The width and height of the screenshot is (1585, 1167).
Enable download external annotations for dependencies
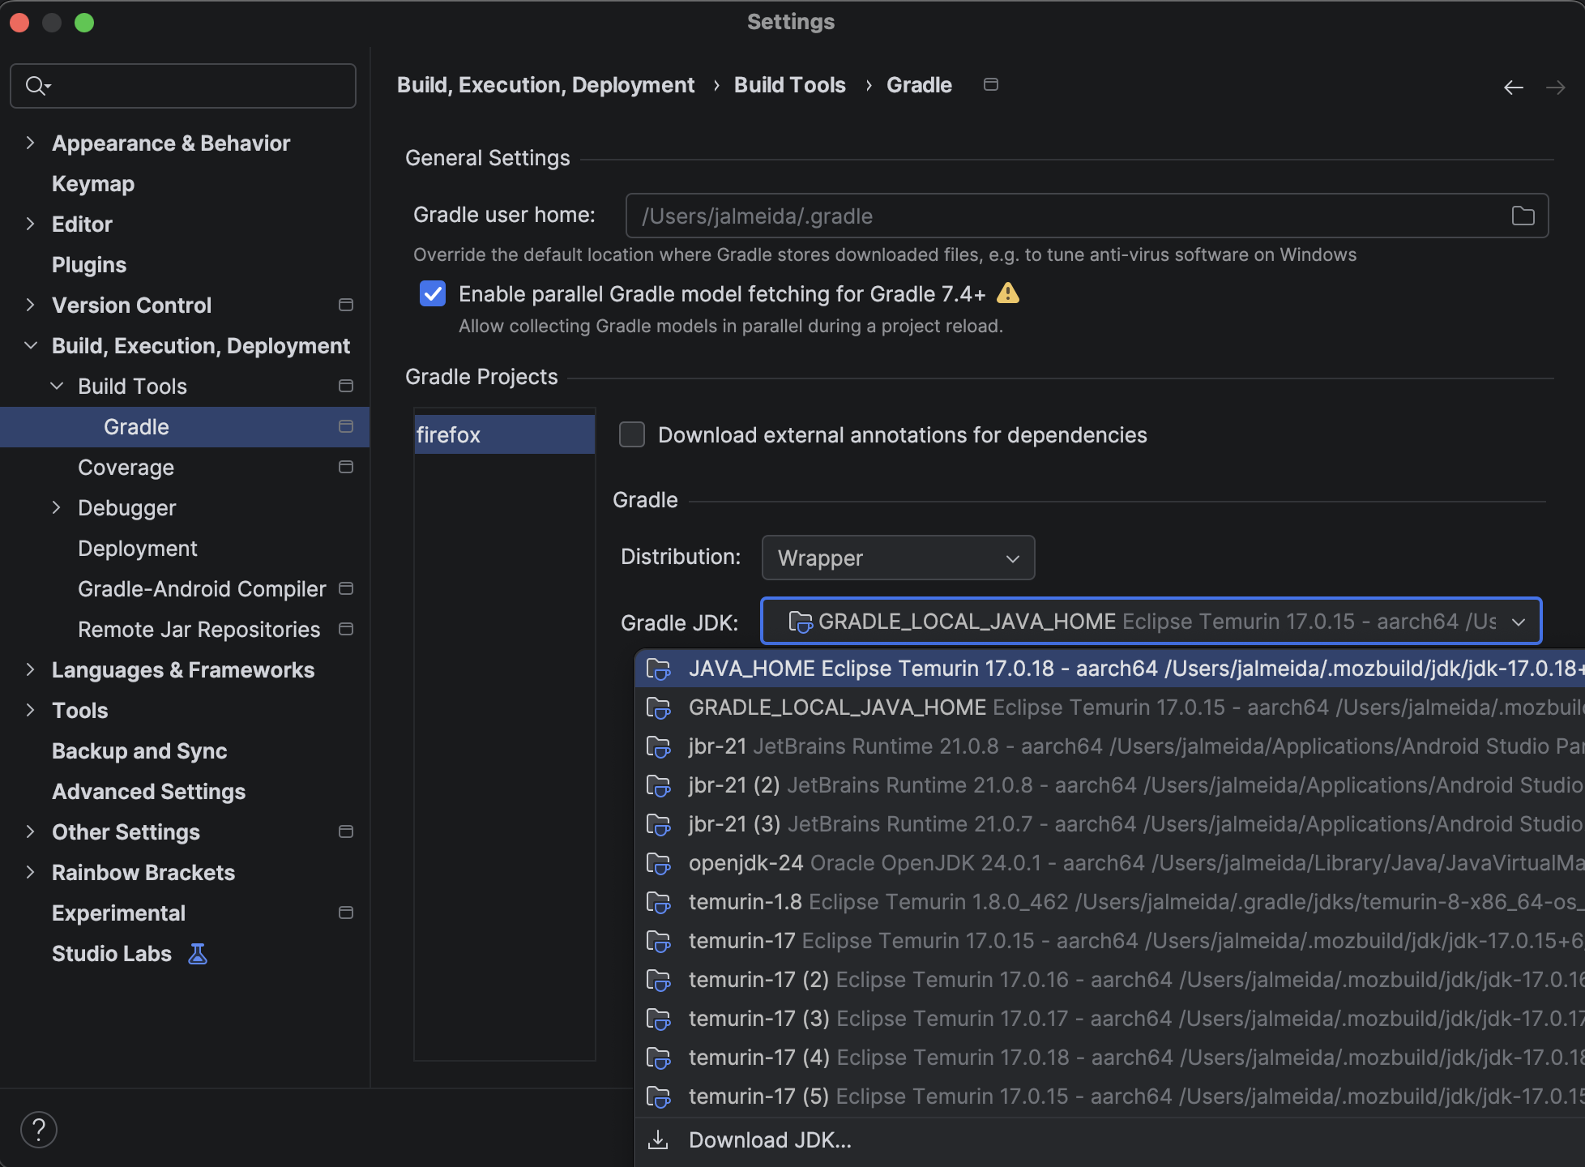click(632, 435)
